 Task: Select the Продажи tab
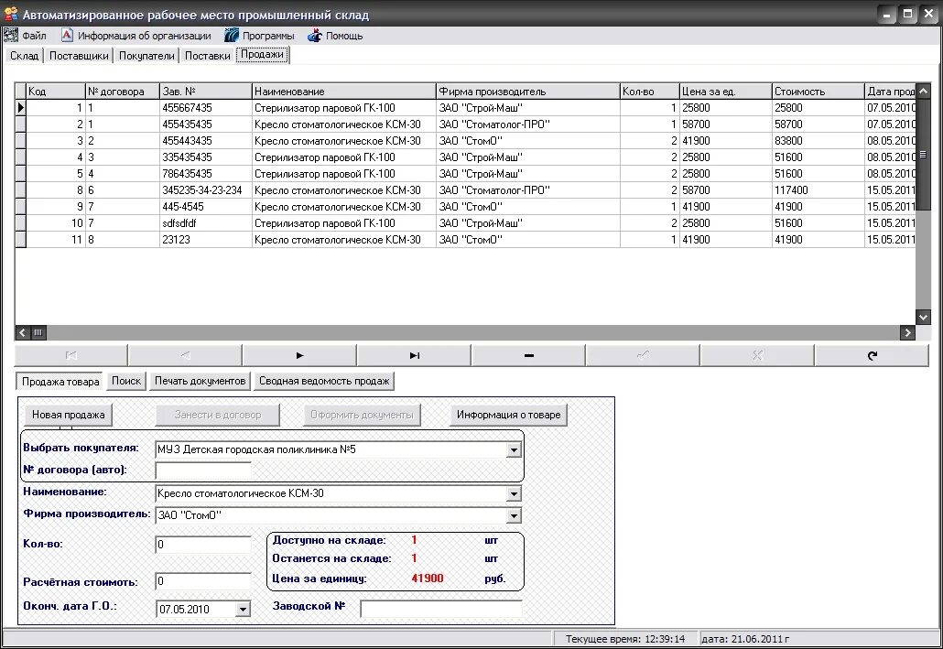point(262,54)
